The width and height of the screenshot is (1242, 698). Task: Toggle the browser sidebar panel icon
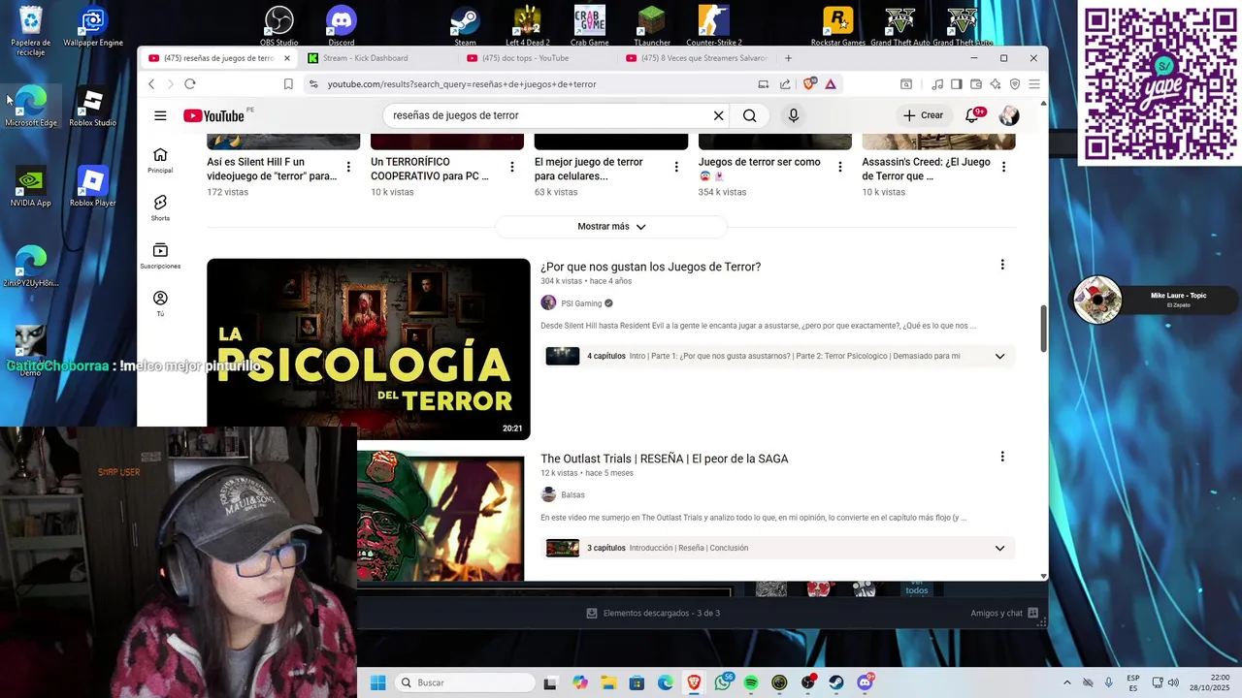[956, 84]
